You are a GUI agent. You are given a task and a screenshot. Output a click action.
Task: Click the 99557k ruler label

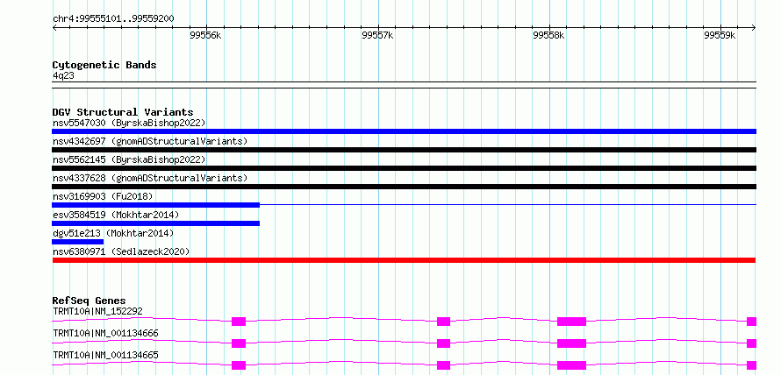tap(377, 35)
